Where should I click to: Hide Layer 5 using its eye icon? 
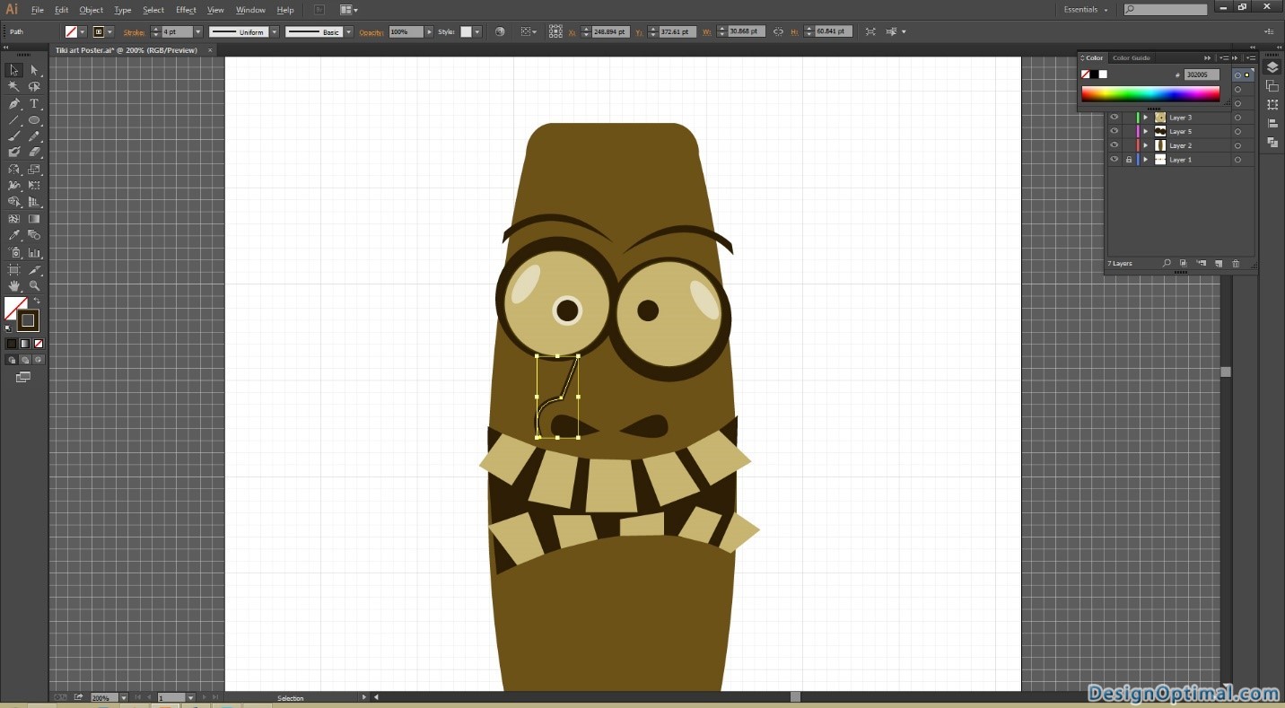point(1115,131)
